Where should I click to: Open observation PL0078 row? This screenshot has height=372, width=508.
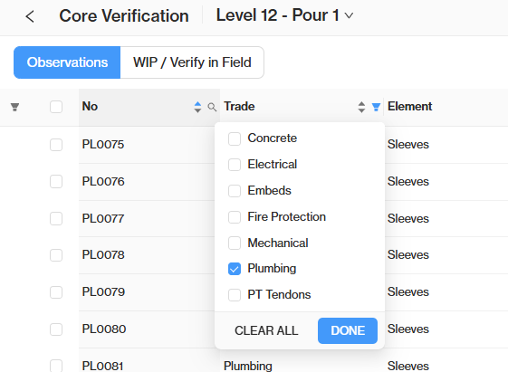[x=103, y=255]
